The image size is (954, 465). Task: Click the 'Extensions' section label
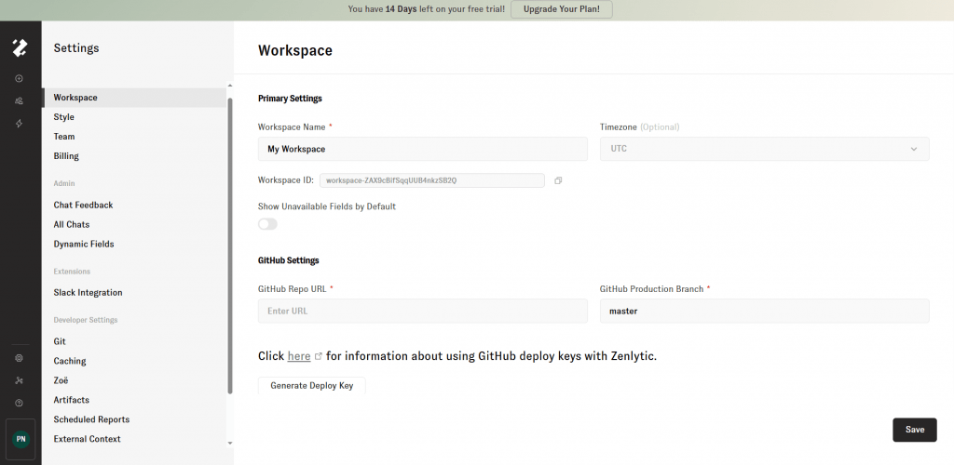coord(72,272)
